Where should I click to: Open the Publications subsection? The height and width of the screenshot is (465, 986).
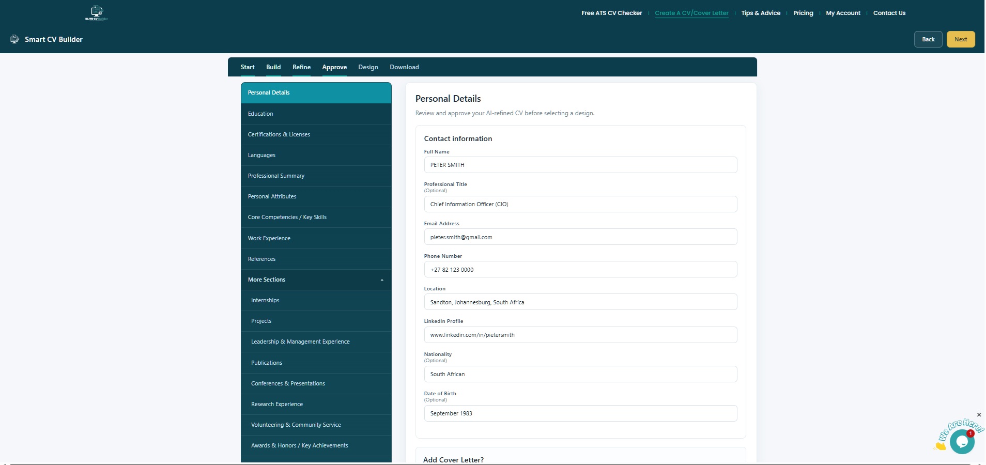[x=316, y=363]
